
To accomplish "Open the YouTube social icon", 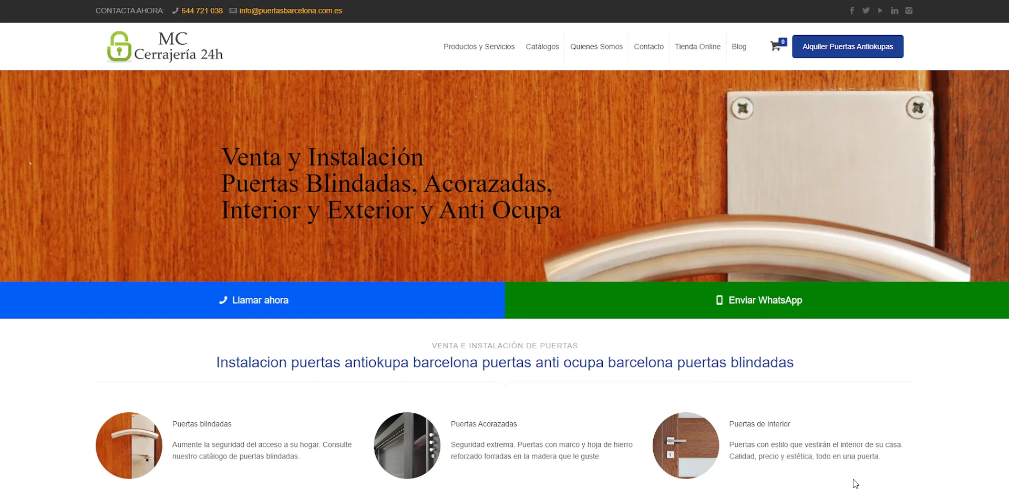I will coord(880,10).
